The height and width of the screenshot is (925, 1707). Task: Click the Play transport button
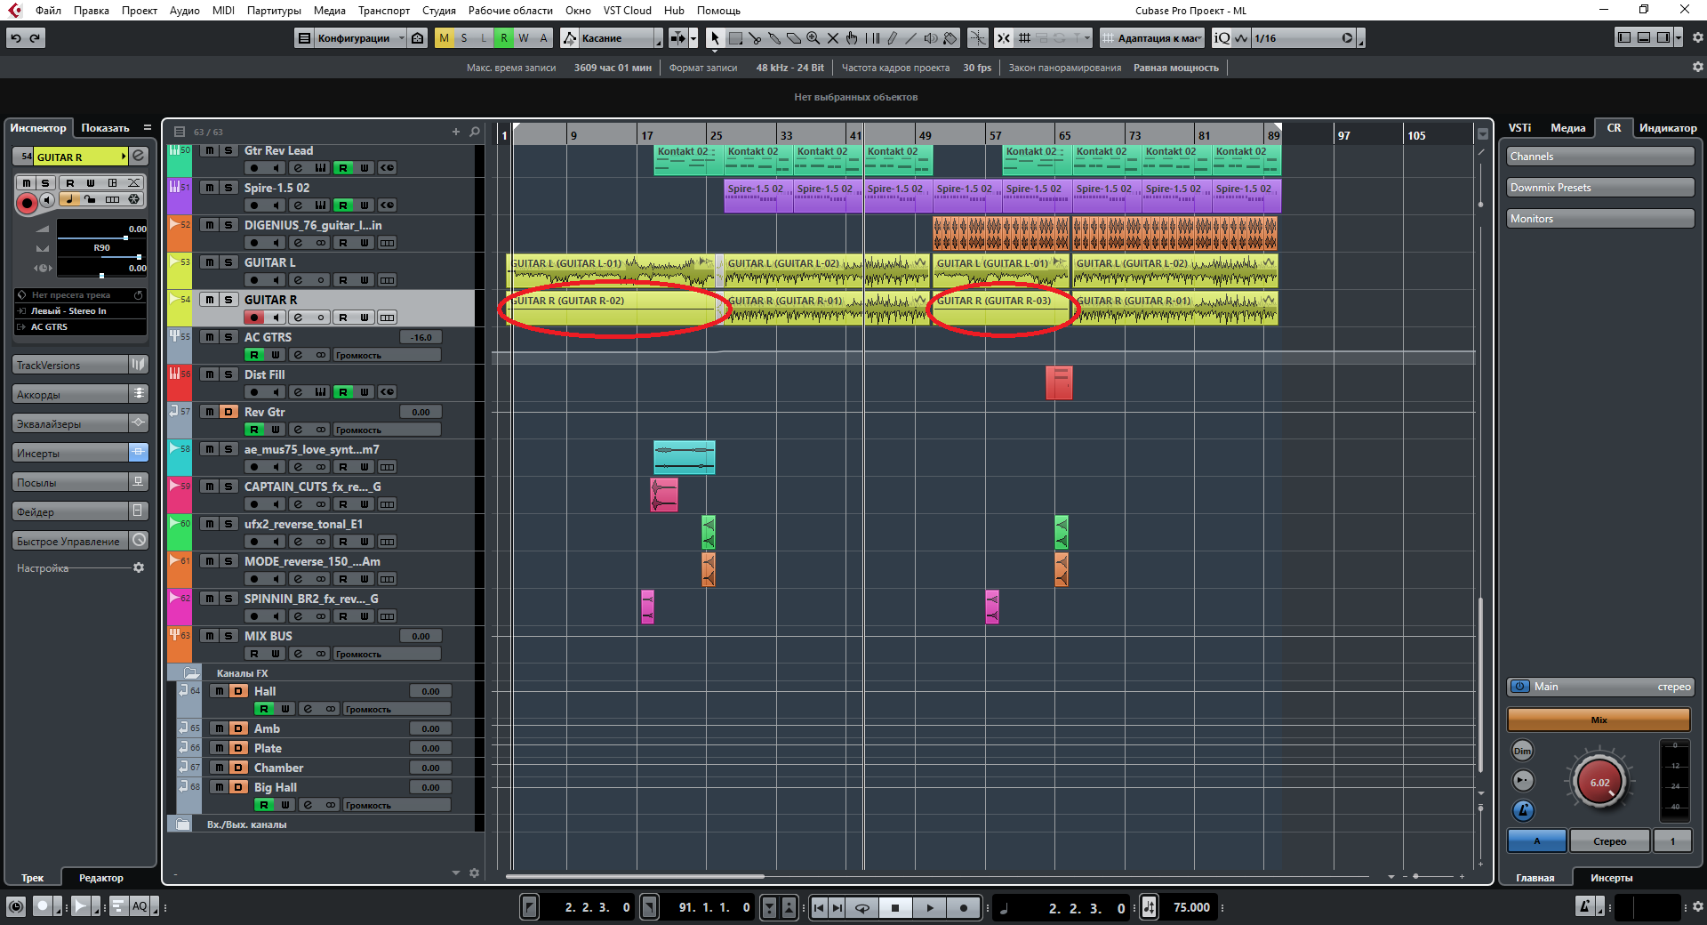[x=930, y=907]
